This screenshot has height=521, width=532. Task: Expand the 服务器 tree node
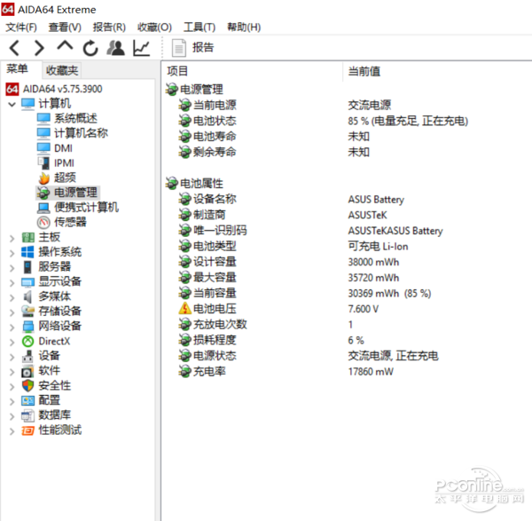click(12, 268)
